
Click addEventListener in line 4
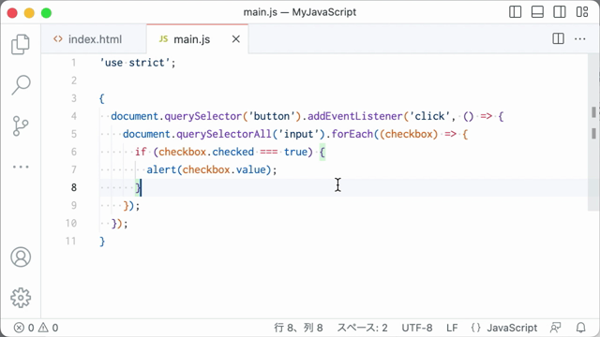click(355, 116)
